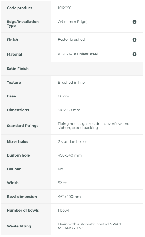Open the info icon for Foster brushed finish
145x237 pixels.
tap(134, 40)
